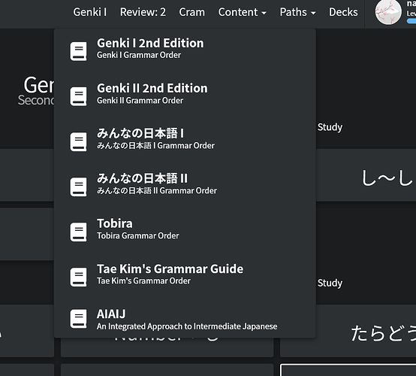Click the book icon beside Genki II 2nd Edition
Screen dimensions: 416x376
pyautogui.click(x=78, y=96)
